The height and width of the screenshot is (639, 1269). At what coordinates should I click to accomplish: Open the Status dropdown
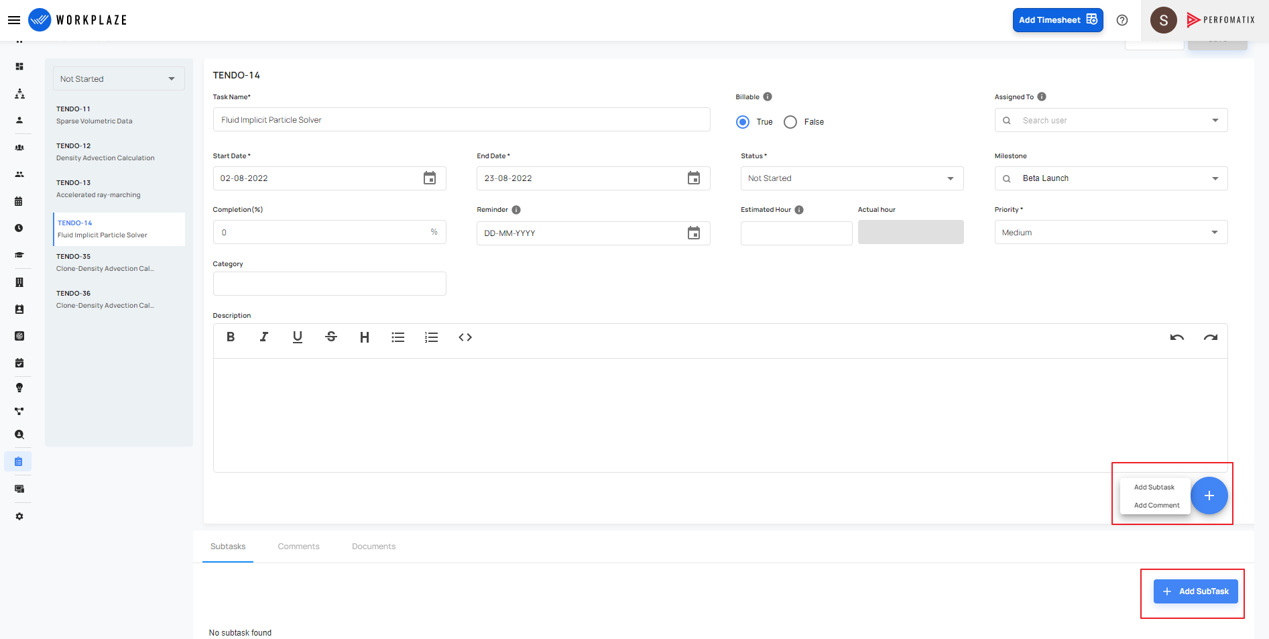click(x=852, y=178)
